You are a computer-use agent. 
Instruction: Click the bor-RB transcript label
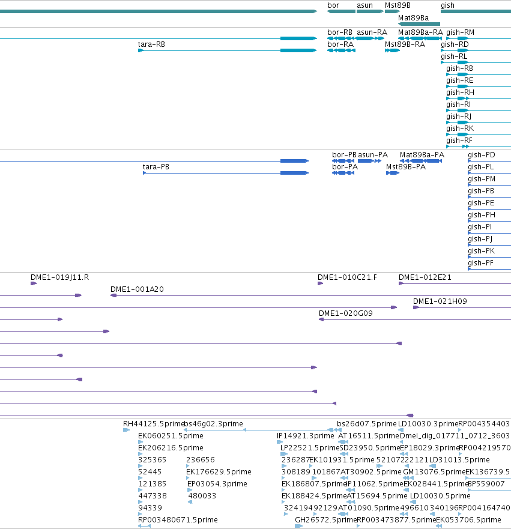[340, 32]
